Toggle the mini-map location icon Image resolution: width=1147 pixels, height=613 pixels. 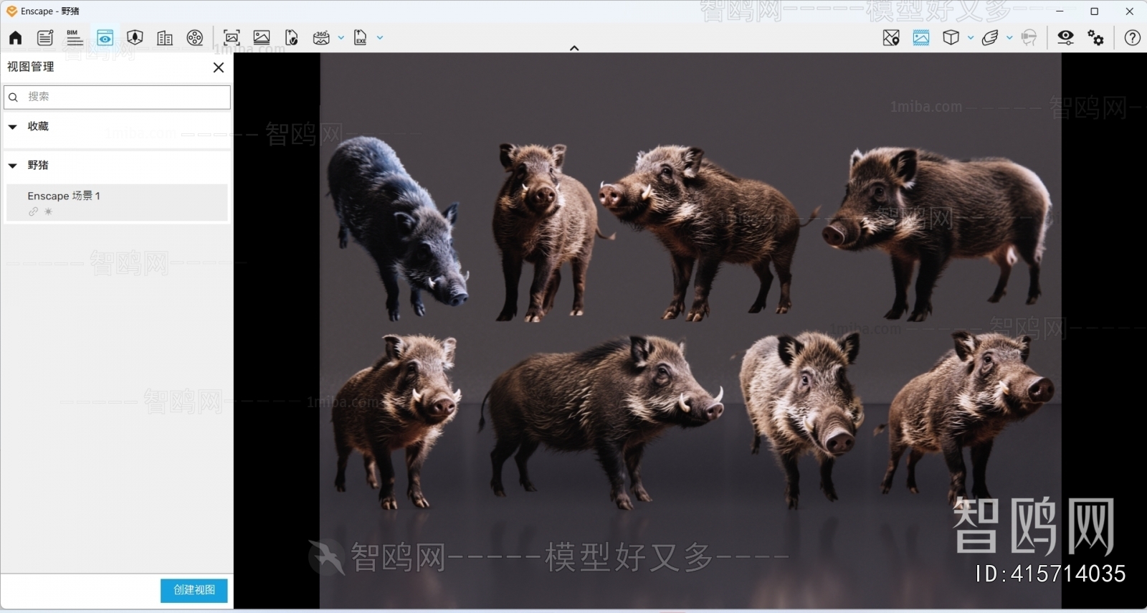click(891, 38)
